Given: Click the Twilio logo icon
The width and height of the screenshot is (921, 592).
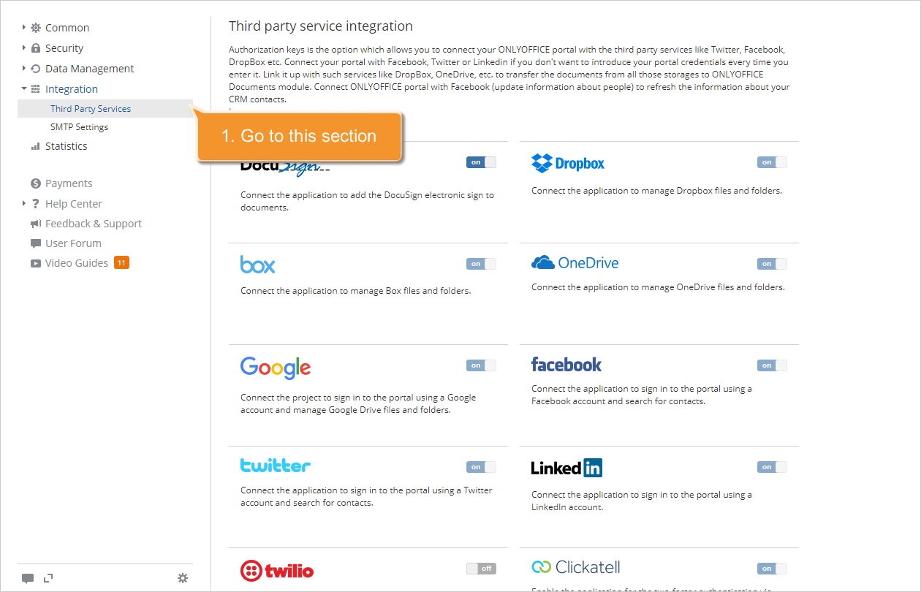Looking at the screenshot, I should pos(252,570).
